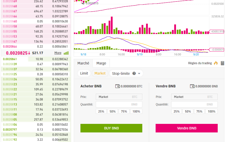Click the 0.00000000 BNB balance
The image size is (225, 142).
coord(206,86)
